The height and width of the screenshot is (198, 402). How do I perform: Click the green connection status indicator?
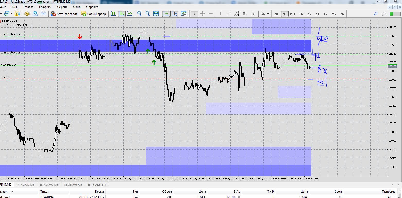pos(395,14)
